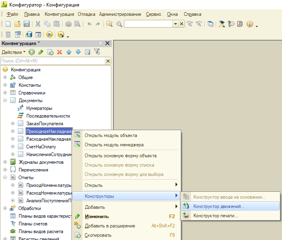This screenshot has height=240, width=282.
Task: Collapse the Документы tree node
Action: point(5,101)
